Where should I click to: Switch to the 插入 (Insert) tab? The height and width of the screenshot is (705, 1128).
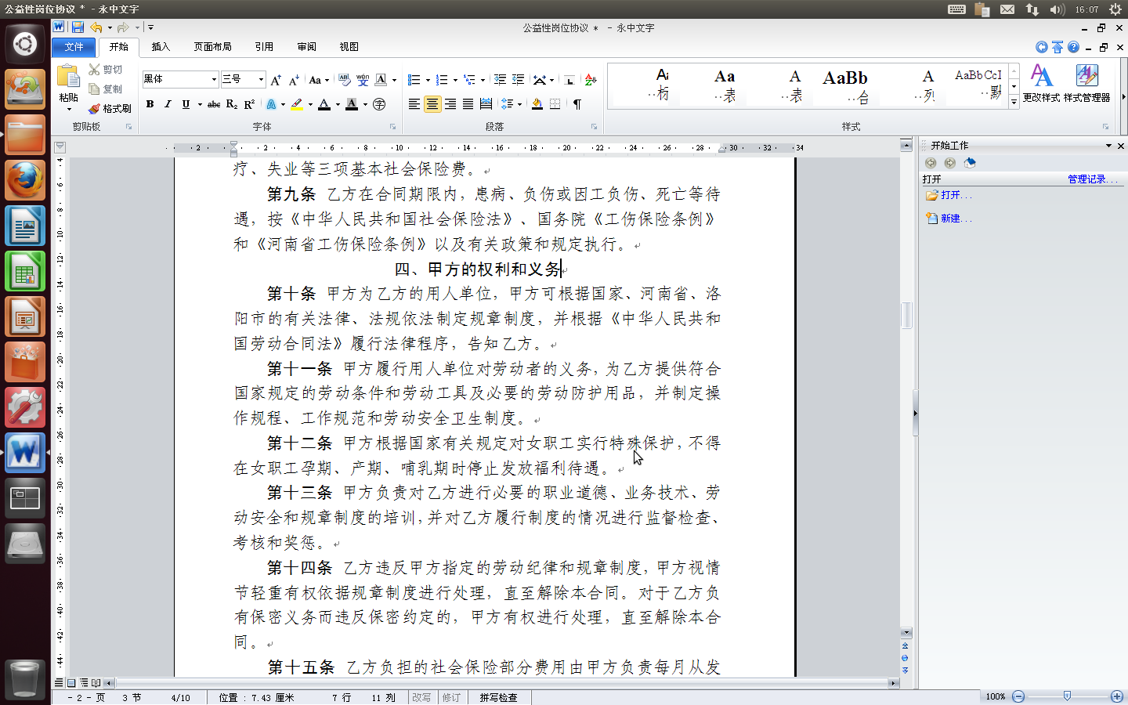coord(161,47)
